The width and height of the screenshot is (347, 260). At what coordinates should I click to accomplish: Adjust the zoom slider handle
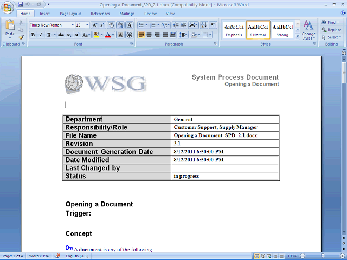(323, 256)
